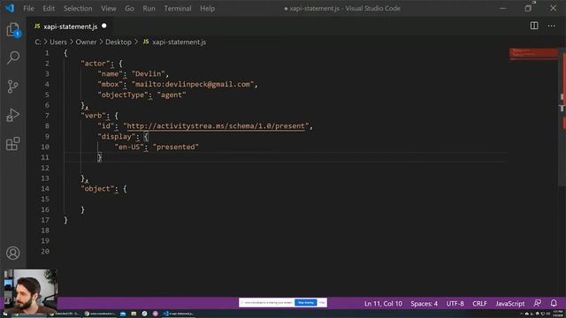Open VS Code from the Windows taskbar
566x318 pixels.
[x=180, y=314]
